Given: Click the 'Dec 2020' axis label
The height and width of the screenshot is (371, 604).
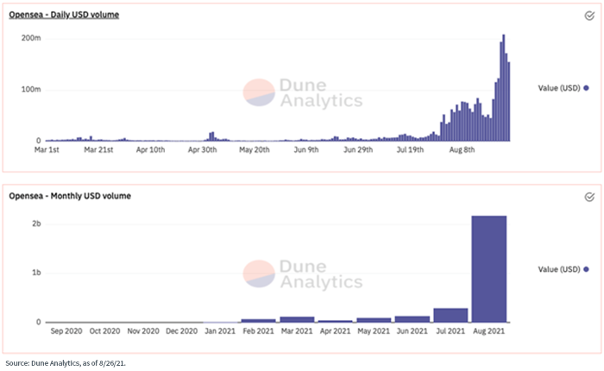Looking at the screenshot, I should 181,331.
